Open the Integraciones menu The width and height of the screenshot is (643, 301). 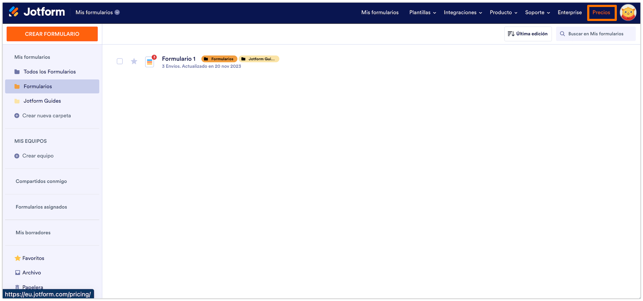[x=463, y=12]
